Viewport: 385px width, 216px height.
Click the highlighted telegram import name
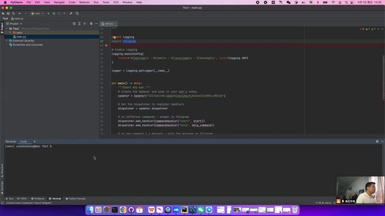coord(129,41)
